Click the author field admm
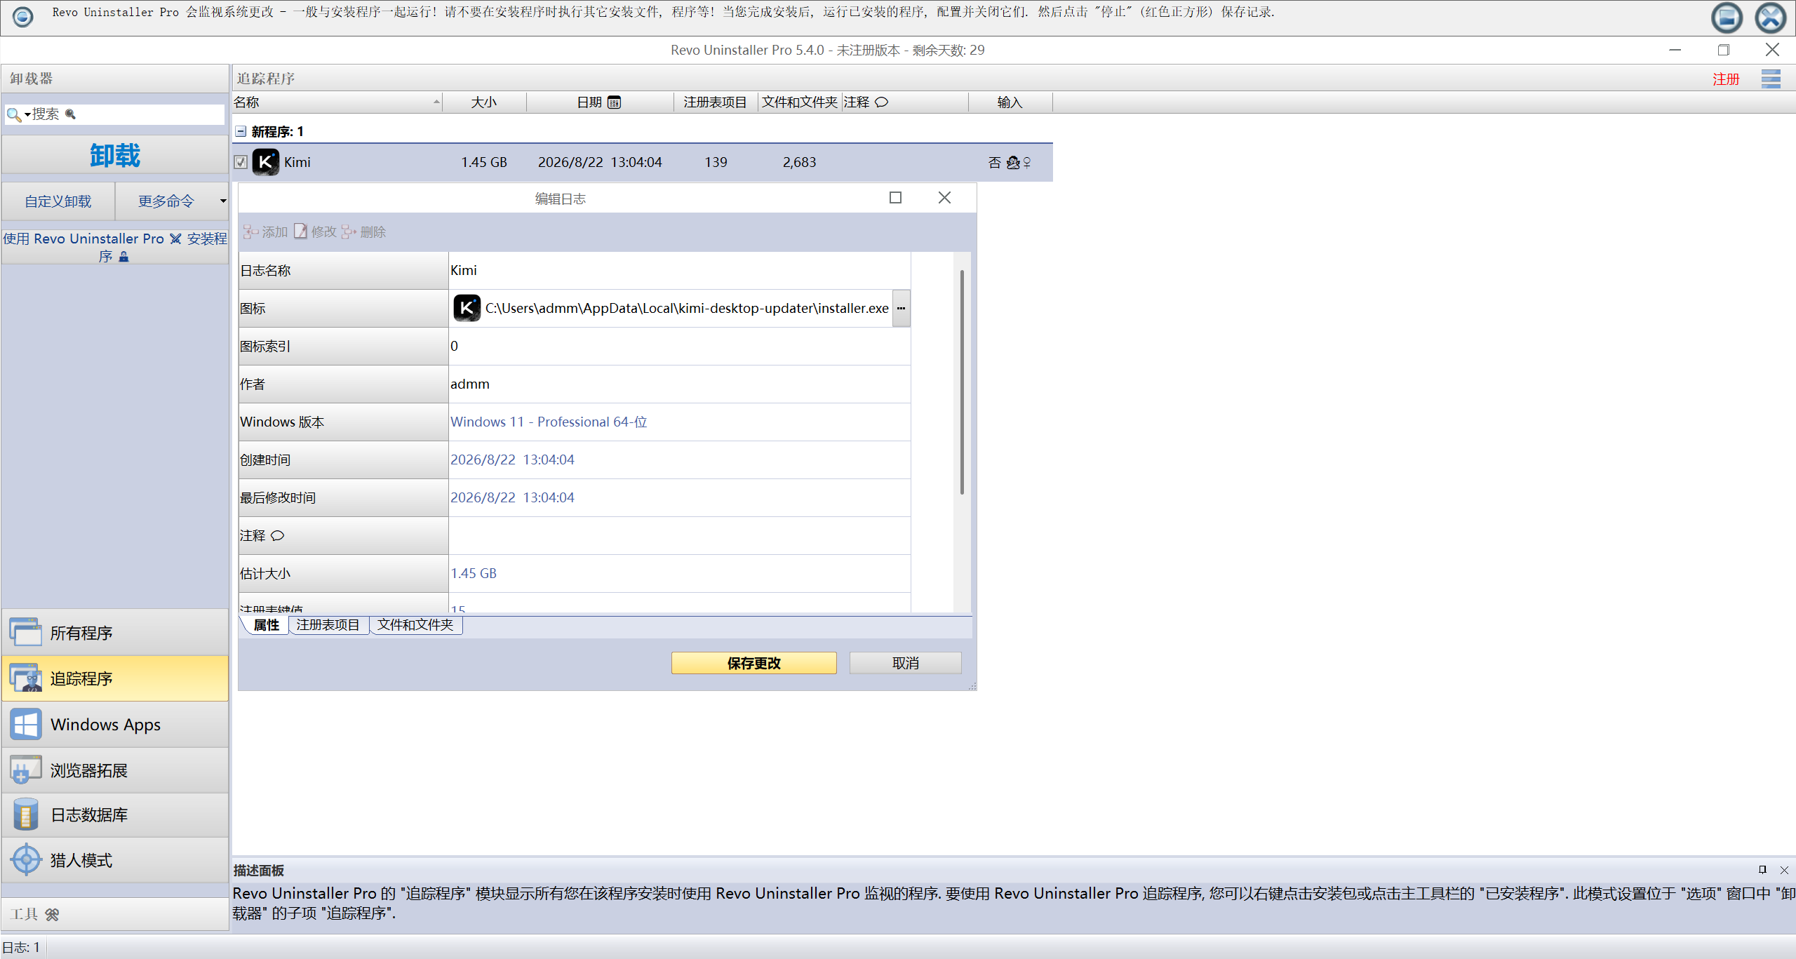The width and height of the screenshot is (1796, 959). click(x=679, y=384)
